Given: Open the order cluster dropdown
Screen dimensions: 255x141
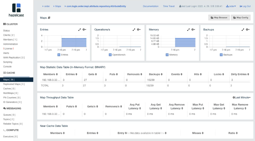Looking at the screenshot, I should [x=231, y=6].
